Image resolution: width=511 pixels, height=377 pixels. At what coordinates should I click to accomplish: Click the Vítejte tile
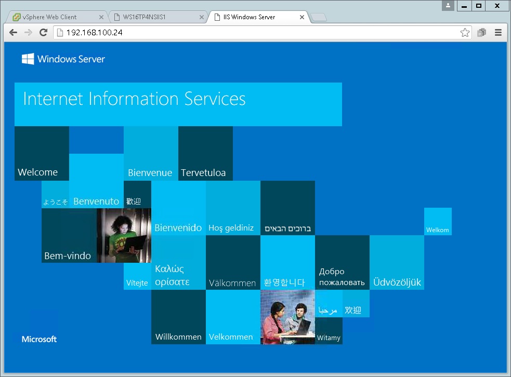click(138, 276)
